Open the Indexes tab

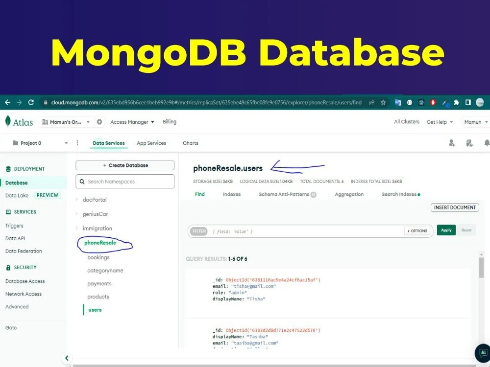[232, 194]
